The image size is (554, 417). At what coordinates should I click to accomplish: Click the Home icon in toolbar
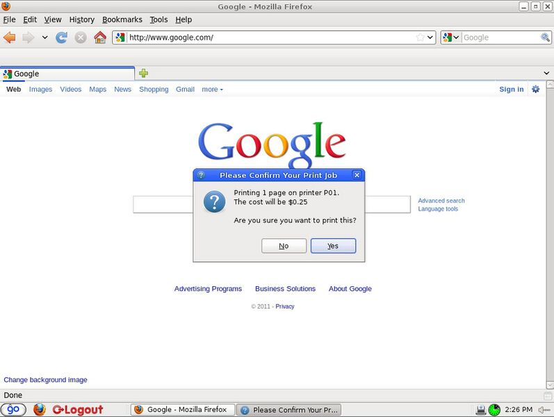tap(100, 37)
